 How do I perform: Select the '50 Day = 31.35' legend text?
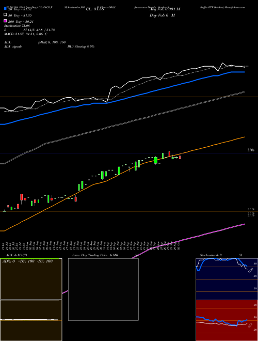pos(20,16)
